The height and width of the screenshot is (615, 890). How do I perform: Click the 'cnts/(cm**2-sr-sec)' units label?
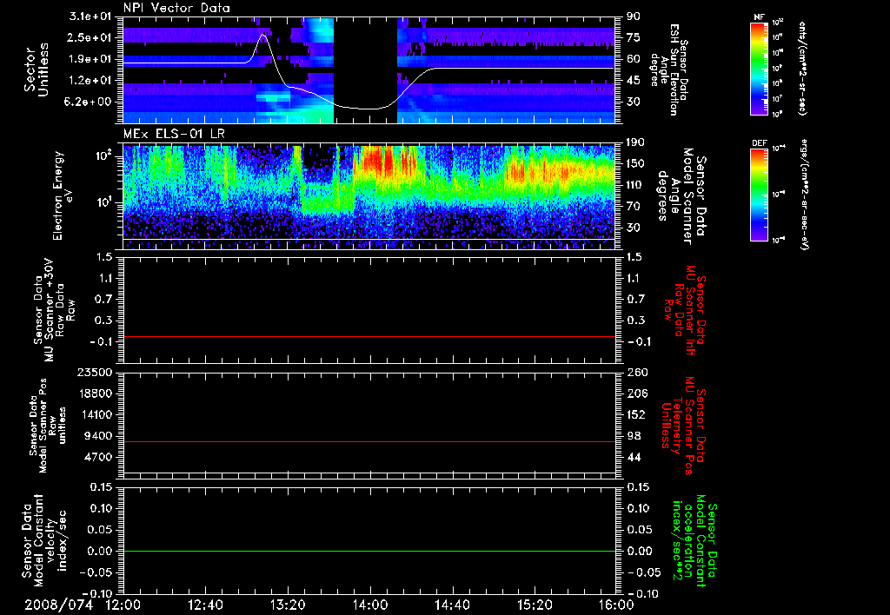(x=801, y=68)
